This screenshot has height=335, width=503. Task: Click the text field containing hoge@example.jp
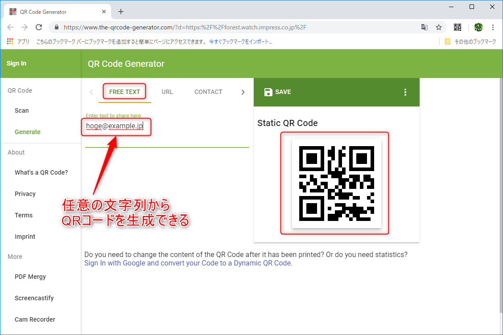(x=116, y=127)
